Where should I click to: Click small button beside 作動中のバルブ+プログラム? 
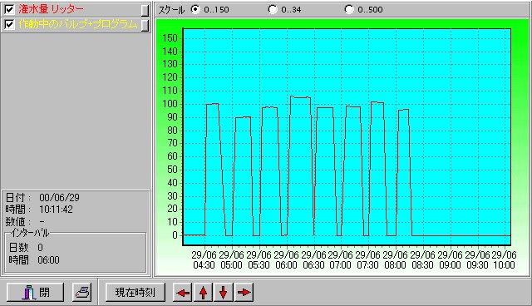[145, 26]
